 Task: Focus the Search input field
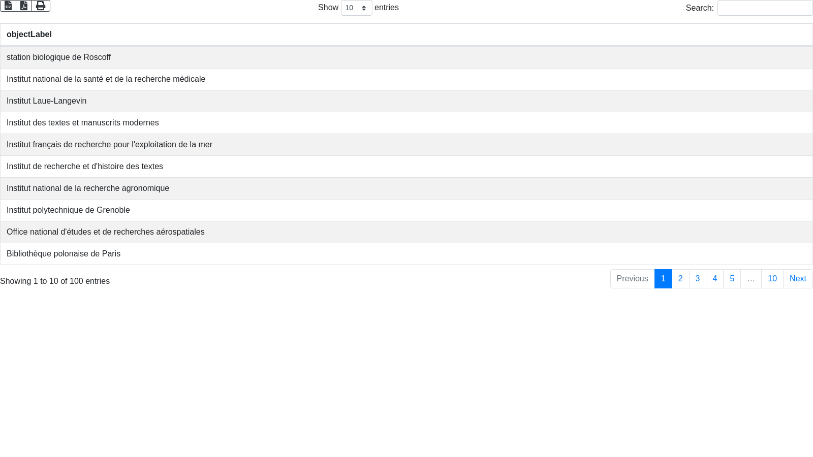(x=765, y=8)
